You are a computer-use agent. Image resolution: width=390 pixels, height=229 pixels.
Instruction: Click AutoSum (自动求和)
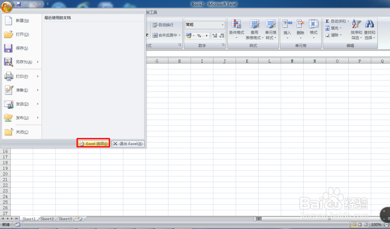[x=335, y=21]
